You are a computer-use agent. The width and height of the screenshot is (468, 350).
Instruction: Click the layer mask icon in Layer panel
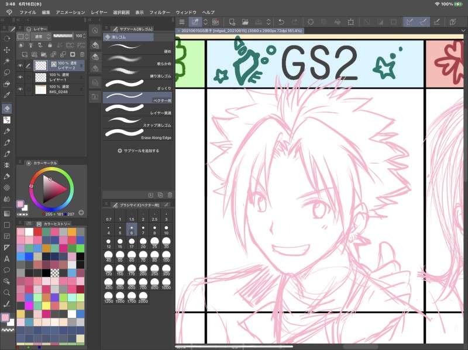point(73,54)
